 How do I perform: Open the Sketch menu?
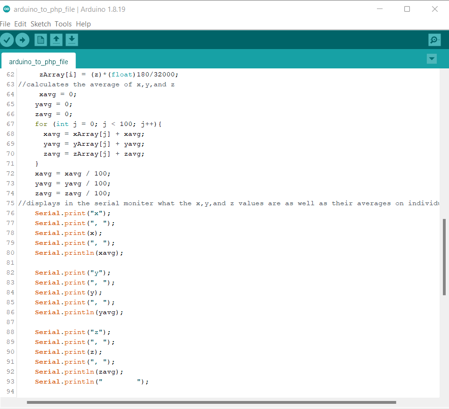41,24
